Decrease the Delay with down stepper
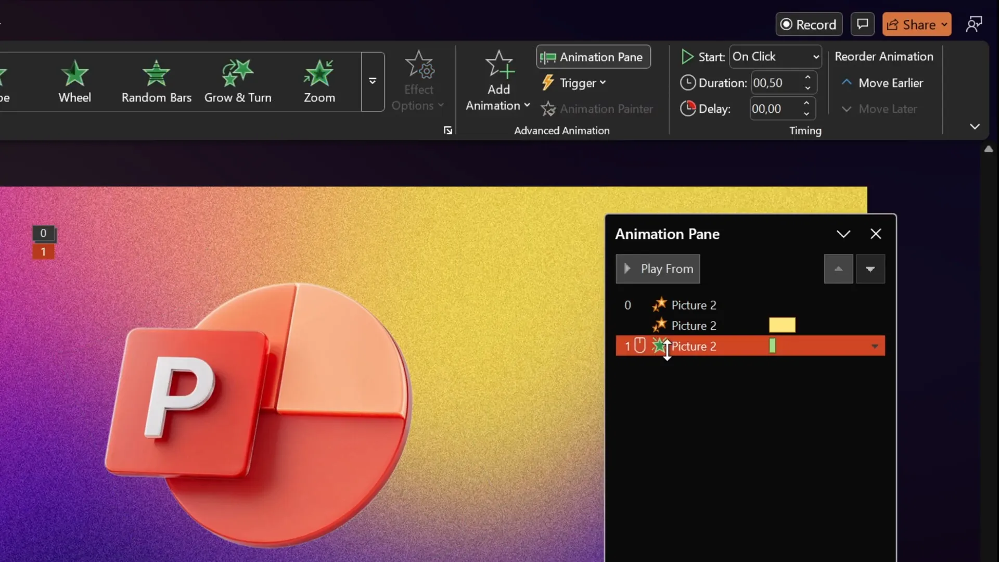 [806, 114]
